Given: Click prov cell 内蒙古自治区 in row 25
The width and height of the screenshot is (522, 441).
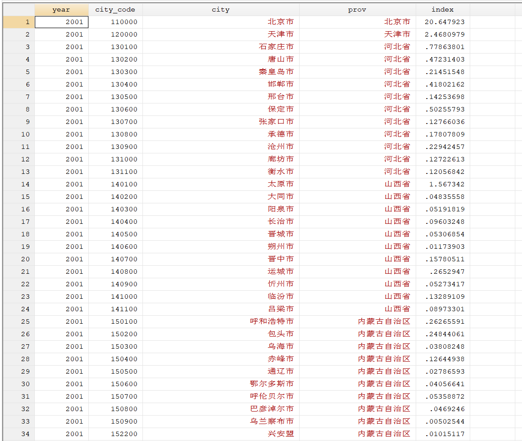Looking at the screenshot, I should [x=358, y=321].
